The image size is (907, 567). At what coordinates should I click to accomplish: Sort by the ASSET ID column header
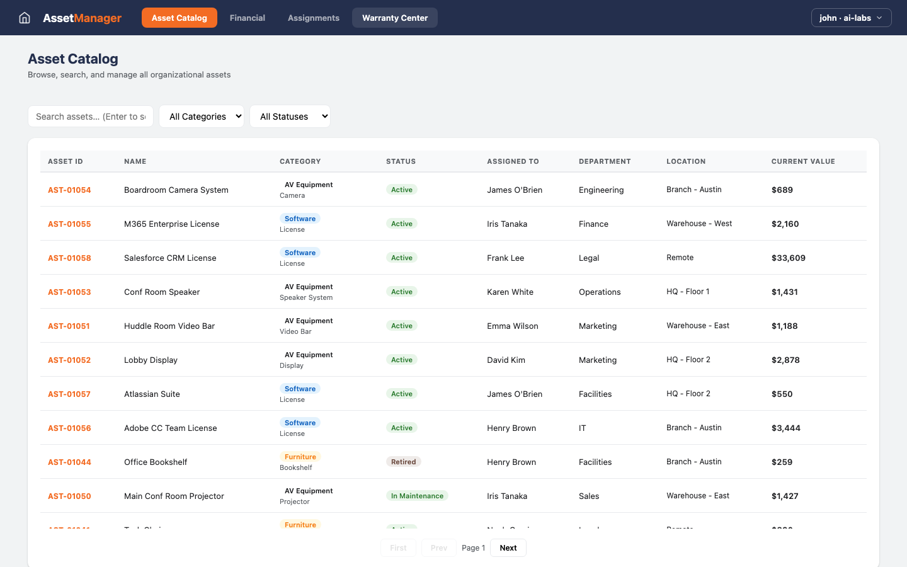click(x=65, y=161)
